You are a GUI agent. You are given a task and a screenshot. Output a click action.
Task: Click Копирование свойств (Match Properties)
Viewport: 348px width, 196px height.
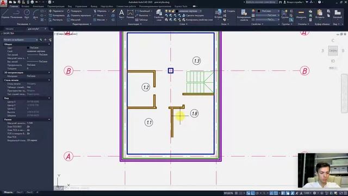244,15
